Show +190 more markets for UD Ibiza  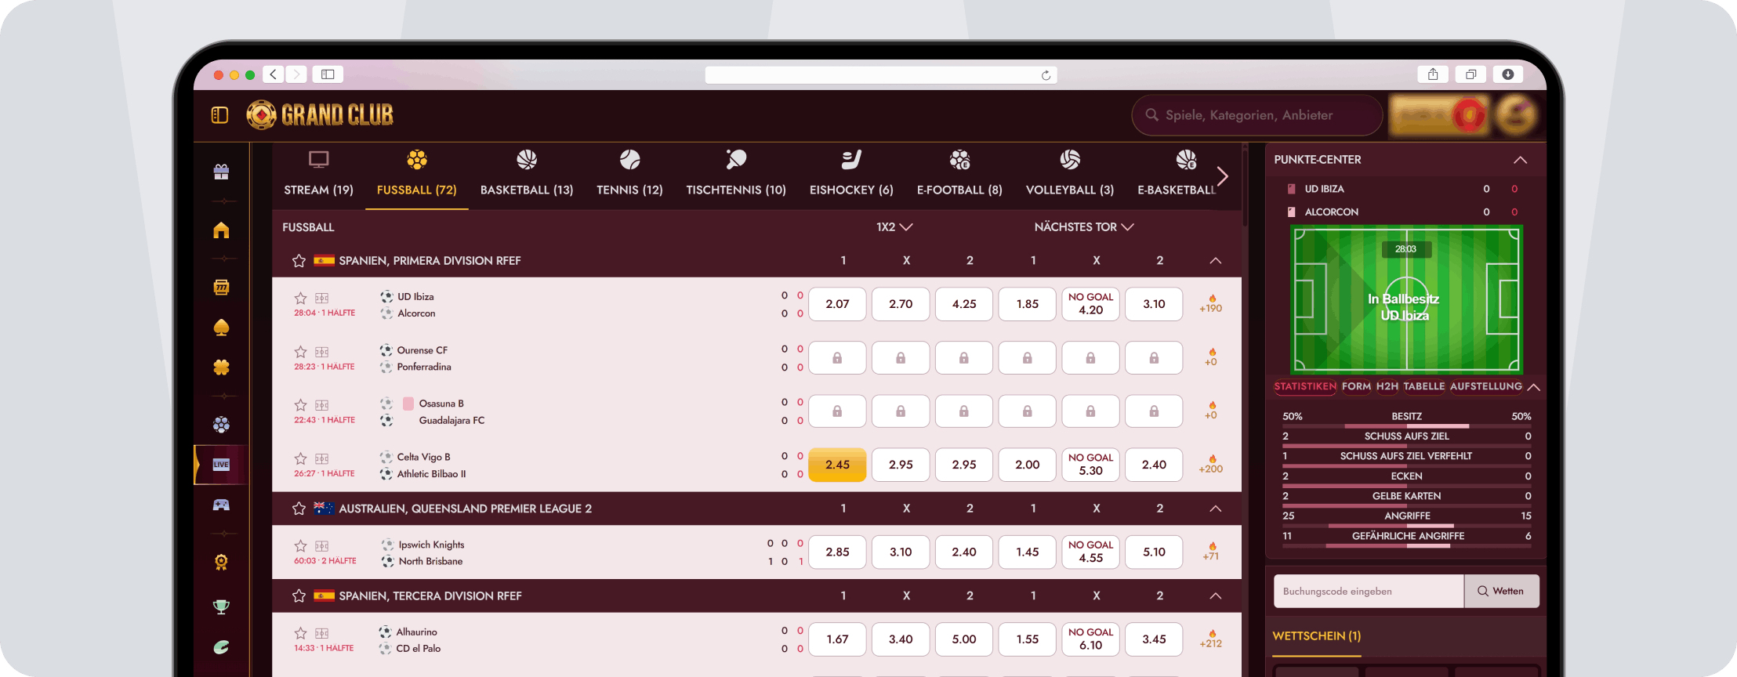coord(1211,304)
